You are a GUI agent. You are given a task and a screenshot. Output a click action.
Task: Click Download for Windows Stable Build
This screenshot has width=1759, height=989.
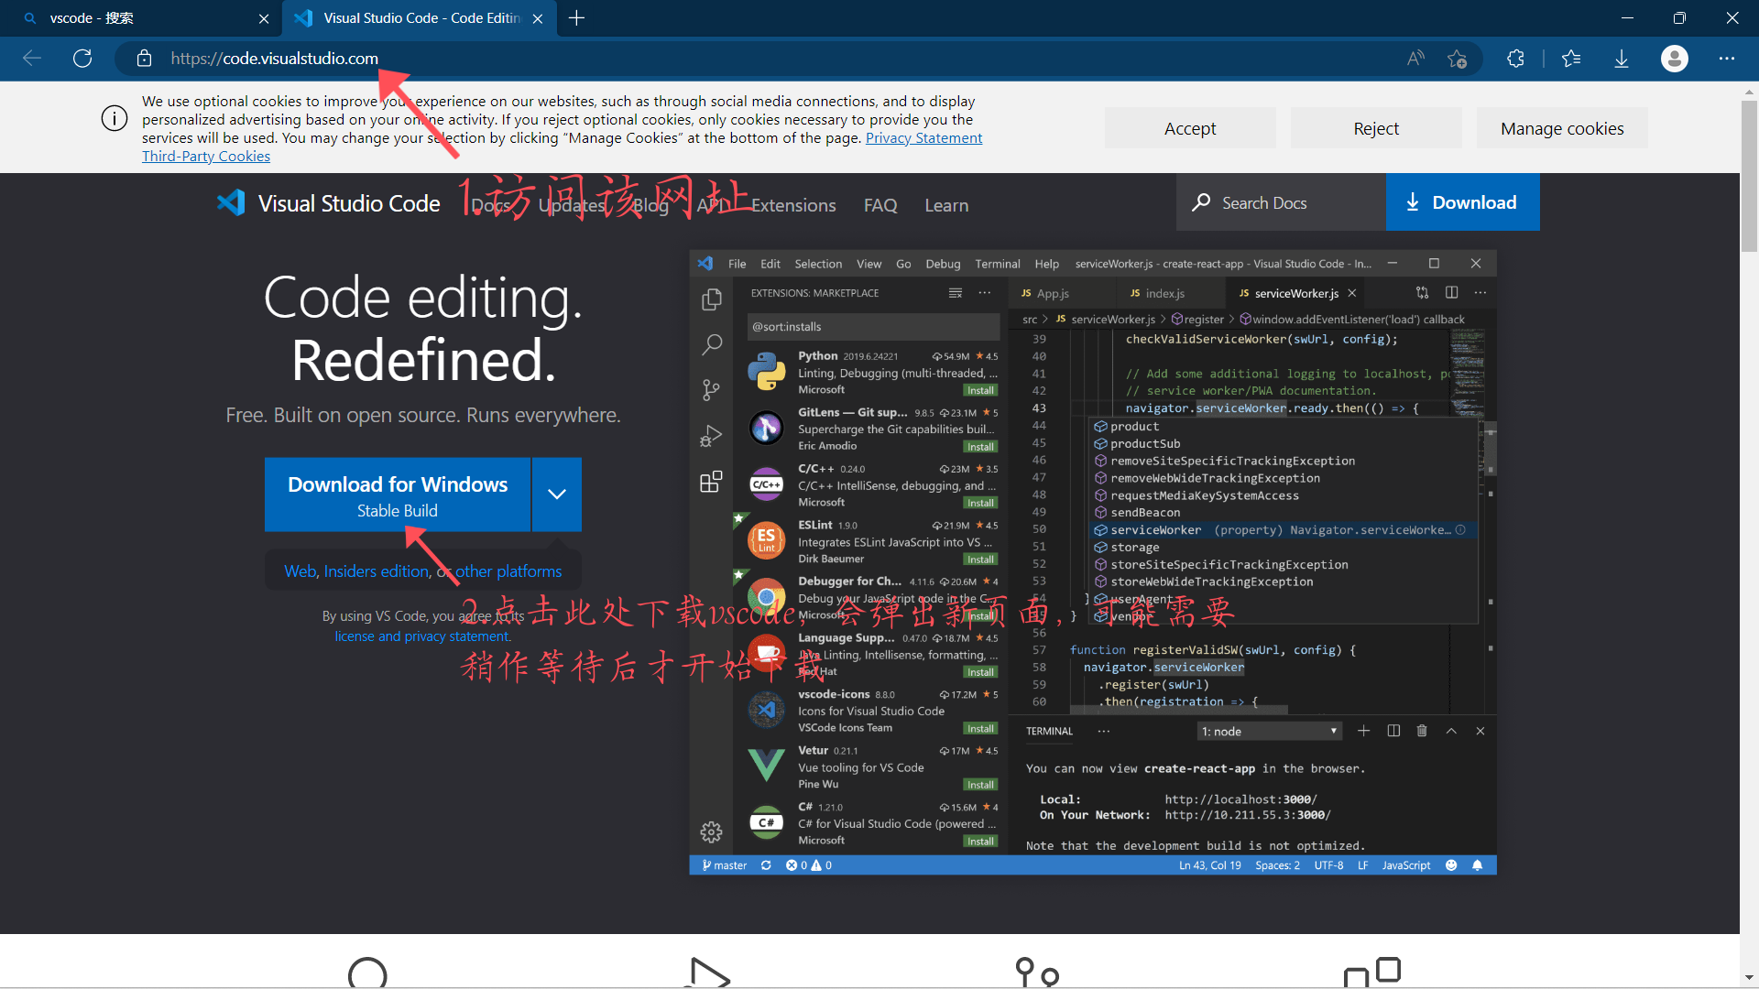[397, 494]
